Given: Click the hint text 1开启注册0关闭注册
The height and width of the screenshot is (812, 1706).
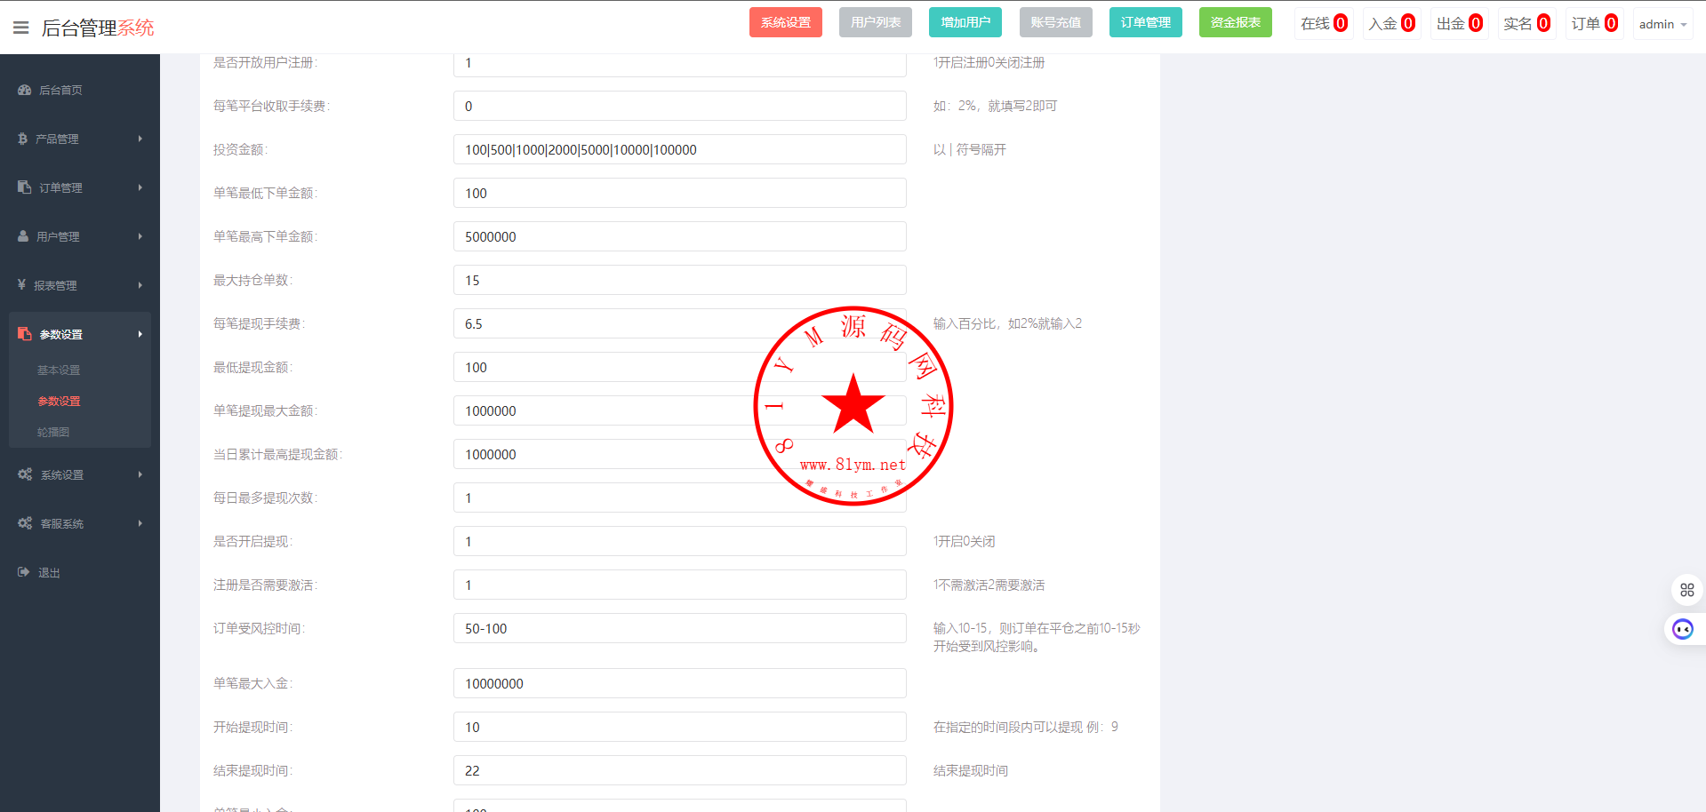Looking at the screenshot, I should pyautogui.click(x=989, y=62).
